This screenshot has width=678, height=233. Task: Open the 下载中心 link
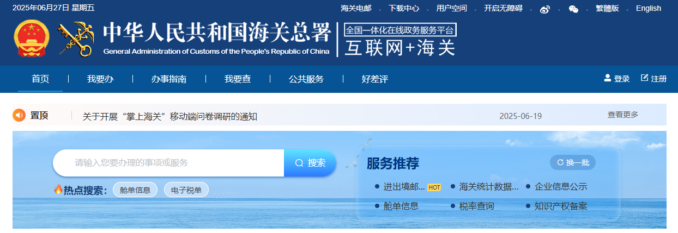(x=404, y=8)
